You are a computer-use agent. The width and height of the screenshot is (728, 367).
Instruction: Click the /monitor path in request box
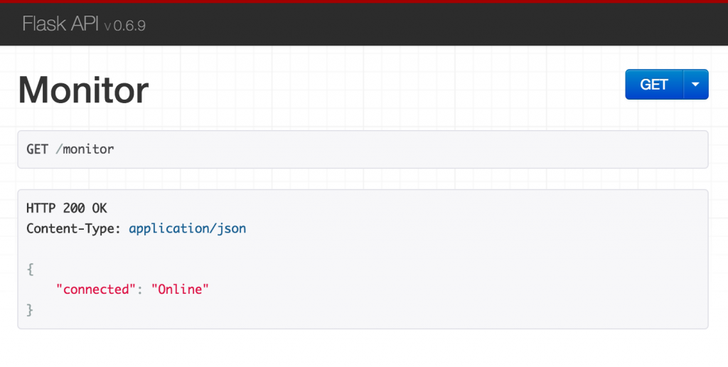coord(85,149)
